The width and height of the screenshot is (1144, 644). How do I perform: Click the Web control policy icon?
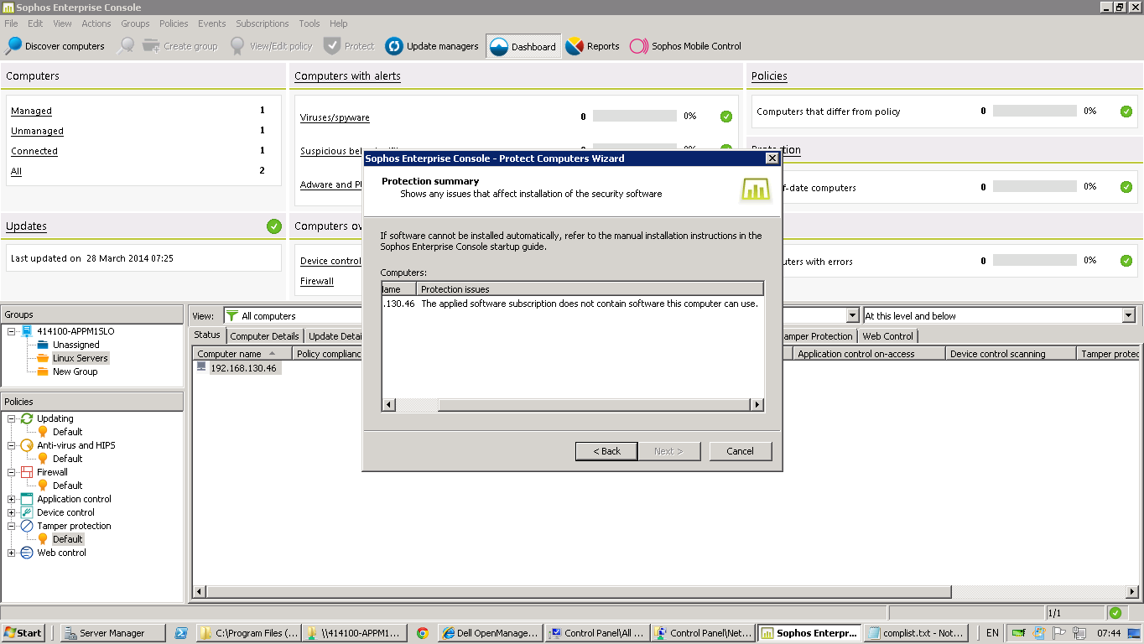click(27, 553)
